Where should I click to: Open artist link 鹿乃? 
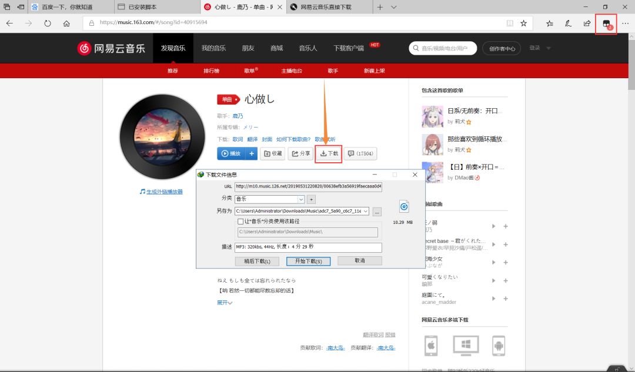tap(238, 116)
